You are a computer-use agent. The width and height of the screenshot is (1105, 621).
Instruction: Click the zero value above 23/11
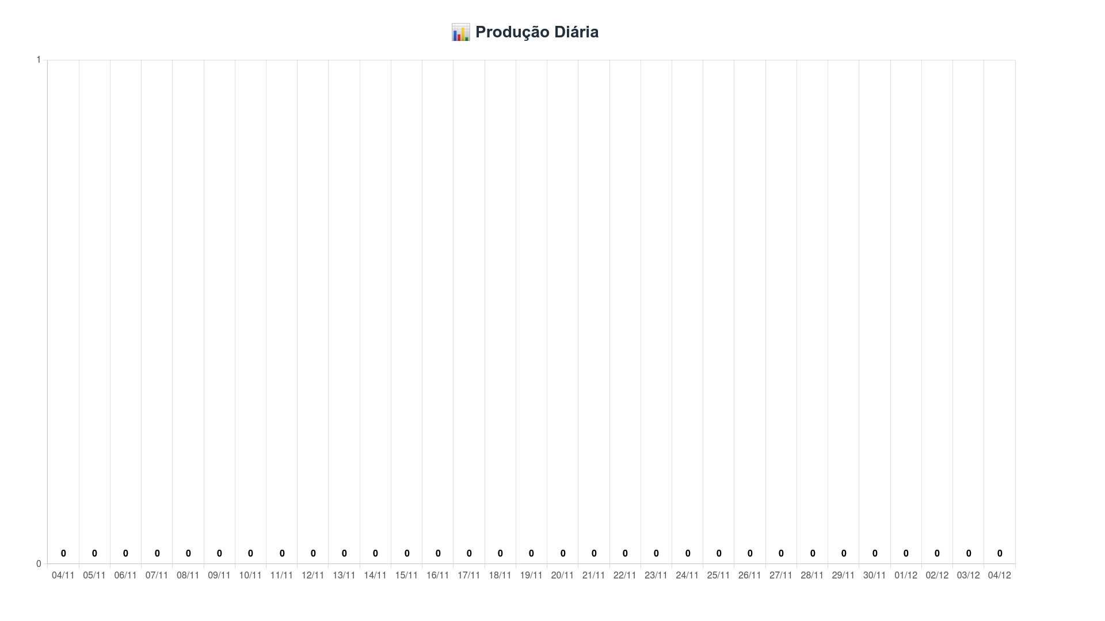click(656, 553)
